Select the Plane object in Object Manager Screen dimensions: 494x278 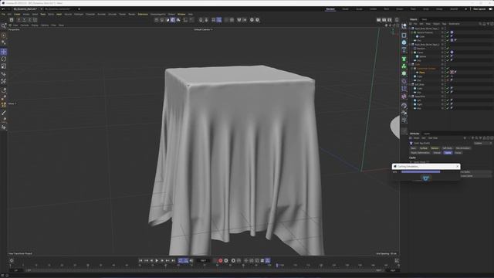422,73
